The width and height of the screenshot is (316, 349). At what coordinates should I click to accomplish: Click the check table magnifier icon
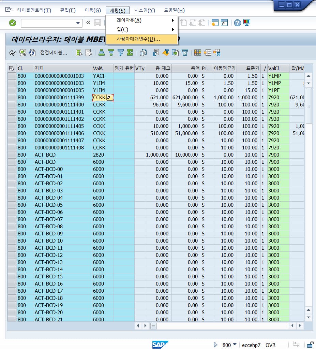pos(22,53)
